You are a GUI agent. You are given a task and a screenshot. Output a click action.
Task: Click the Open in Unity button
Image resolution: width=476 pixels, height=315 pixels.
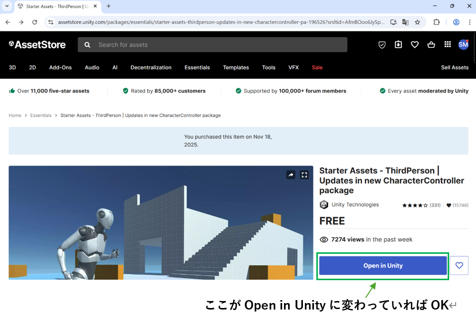(383, 266)
